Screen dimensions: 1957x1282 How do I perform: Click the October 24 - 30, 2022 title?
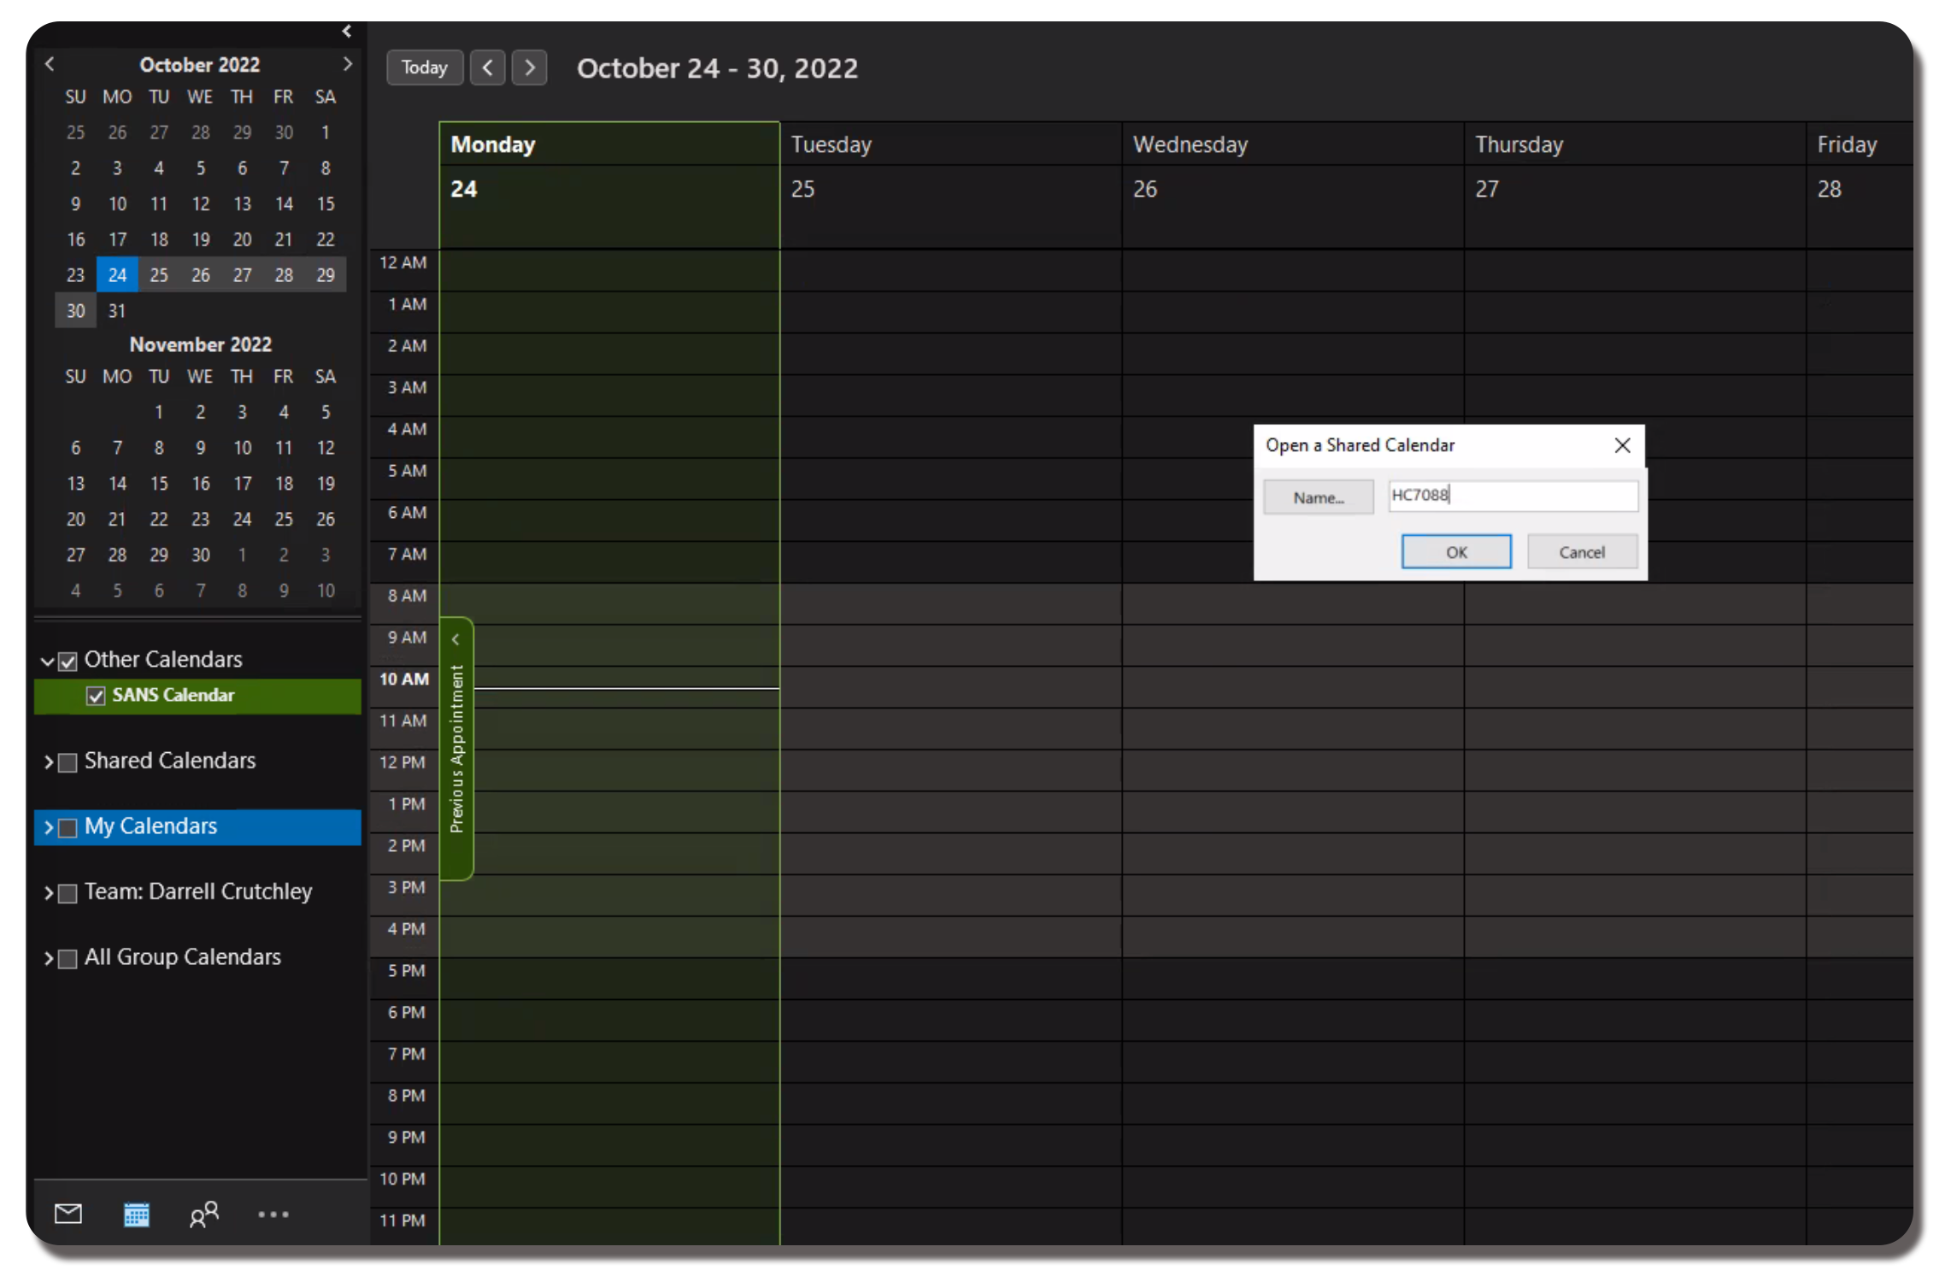[717, 68]
